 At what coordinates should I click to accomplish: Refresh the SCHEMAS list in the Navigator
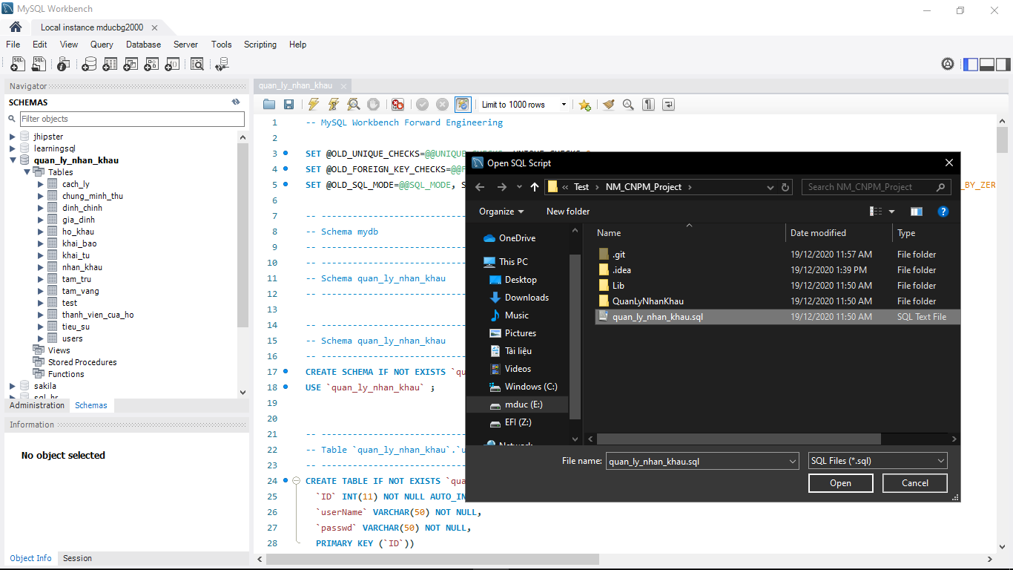(236, 102)
